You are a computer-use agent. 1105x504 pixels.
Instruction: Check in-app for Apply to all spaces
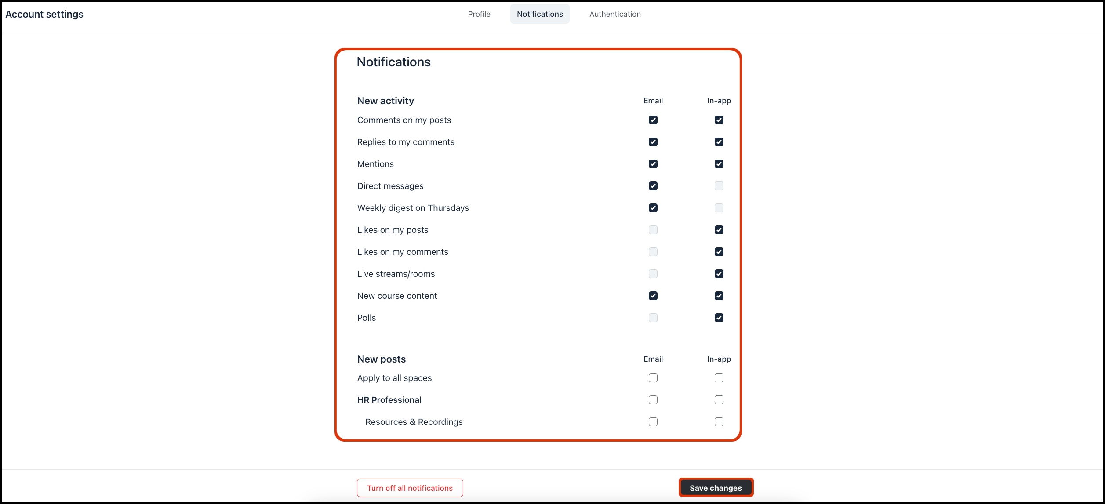click(x=719, y=378)
